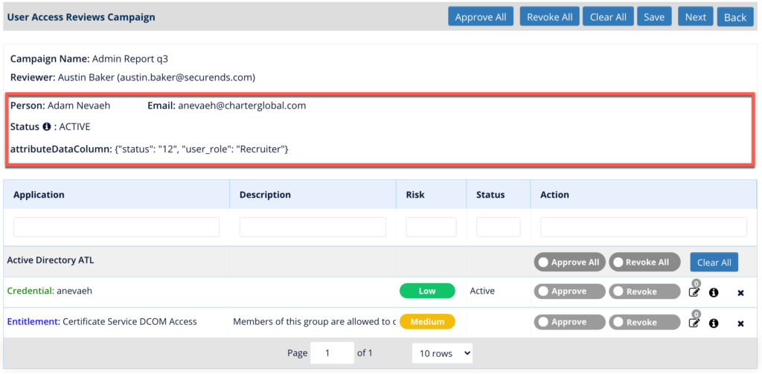Click the Status info icon near ACTIVE
The image size is (762, 374).
47,126
